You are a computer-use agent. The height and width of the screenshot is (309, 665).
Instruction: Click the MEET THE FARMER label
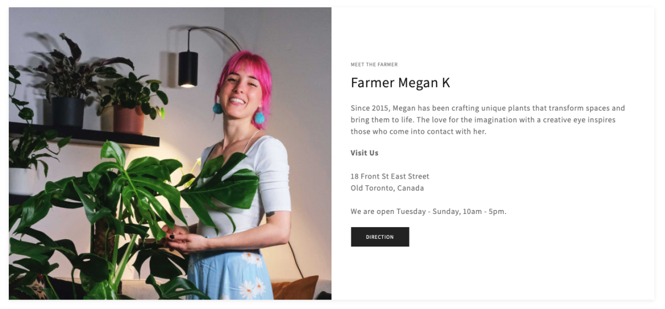click(374, 65)
